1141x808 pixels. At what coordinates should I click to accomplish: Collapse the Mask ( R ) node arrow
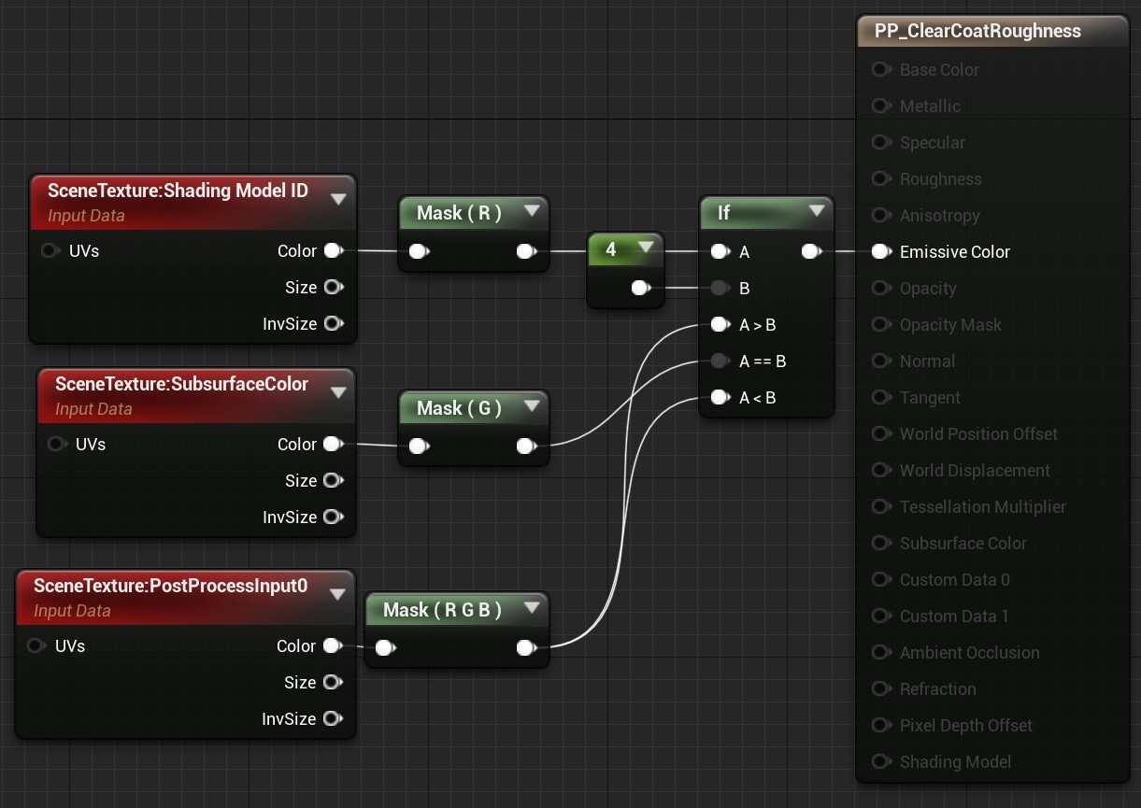(x=532, y=211)
